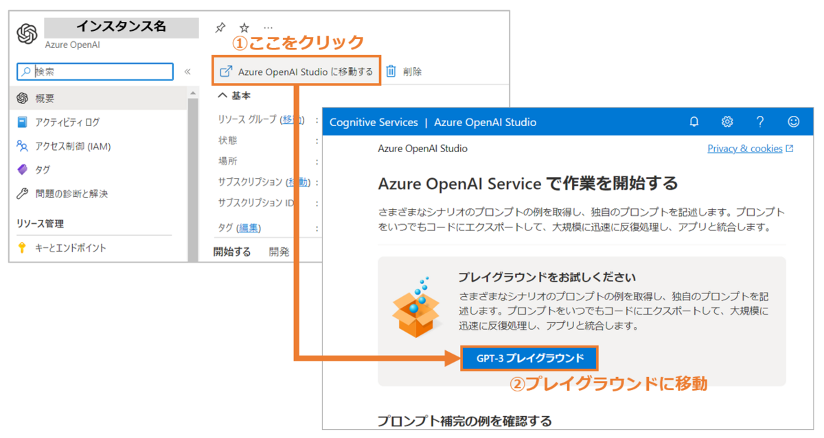Open the more options ellipsis menu
Screen dimensions: 824x438
click(x=268, y=27)
